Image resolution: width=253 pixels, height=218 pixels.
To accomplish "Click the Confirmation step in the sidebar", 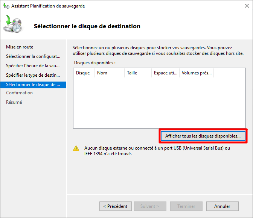I will click(x=19, y=93).
